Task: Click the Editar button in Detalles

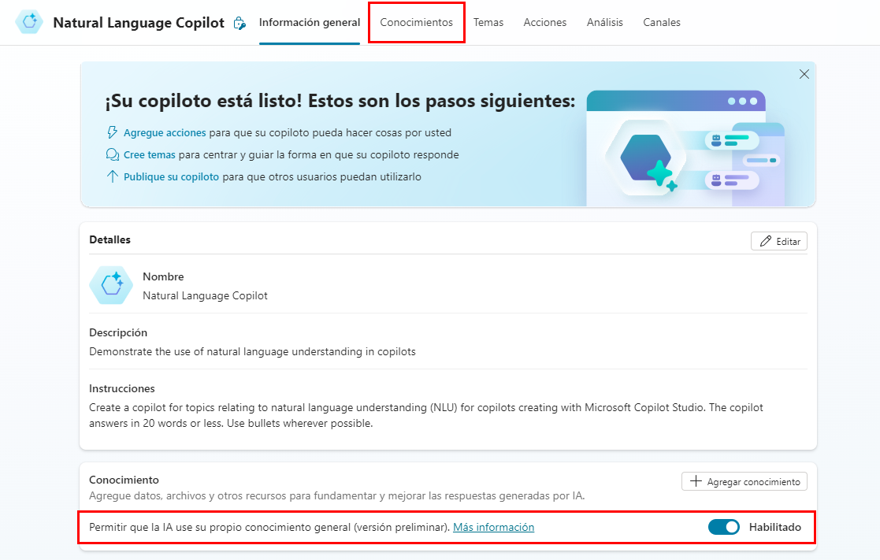Action: point(778,242)
